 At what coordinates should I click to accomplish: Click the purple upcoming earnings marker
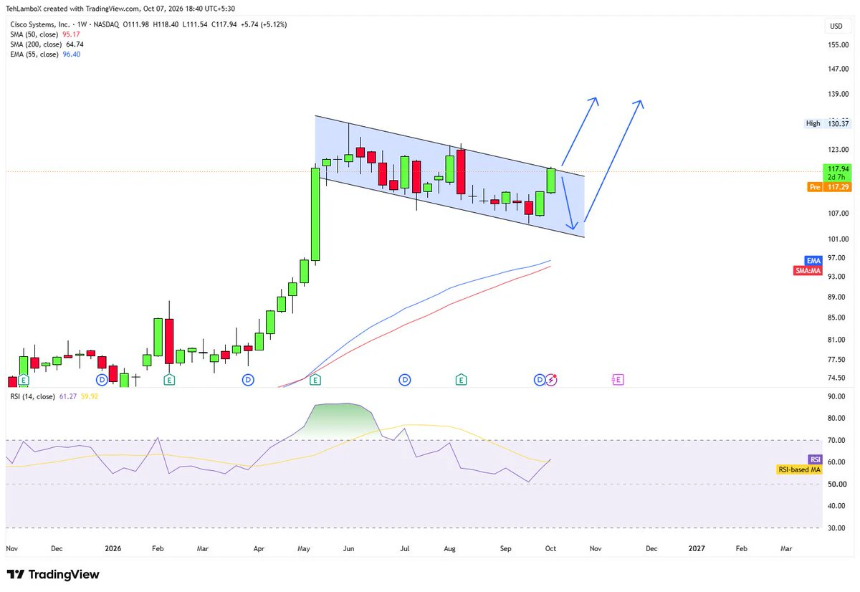(x=618, y=379)
